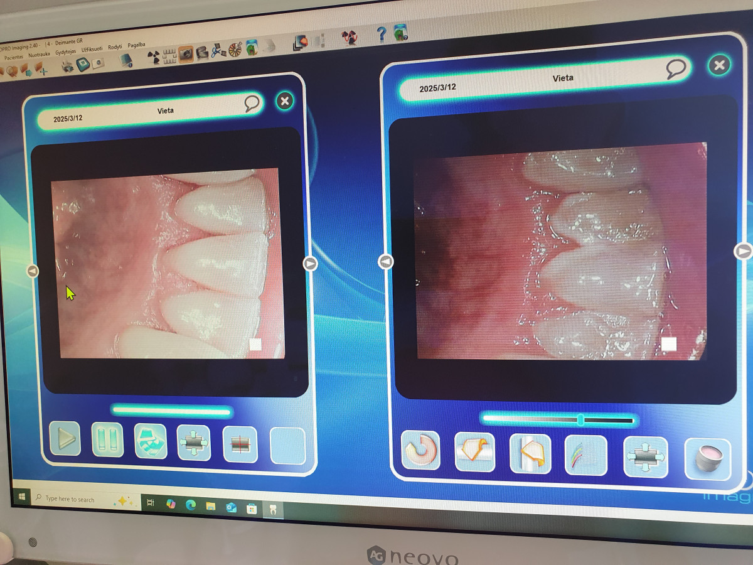Open Microsoft Edge from the taskbar
The width and height of the screenshot is (753, 565).
[x=191, y=504]
